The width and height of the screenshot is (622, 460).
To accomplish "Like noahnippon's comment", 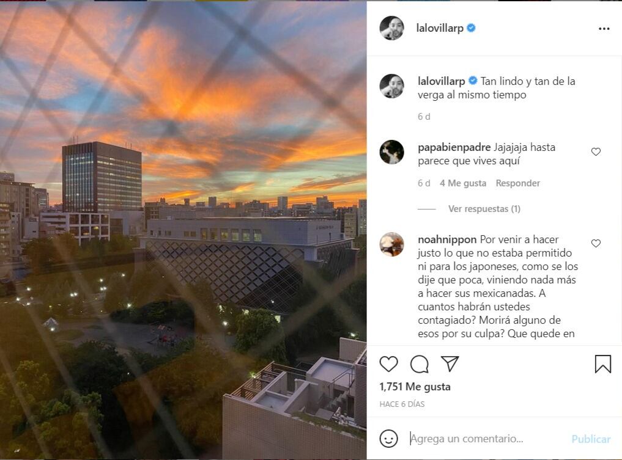I will click(x=596, y=243).
